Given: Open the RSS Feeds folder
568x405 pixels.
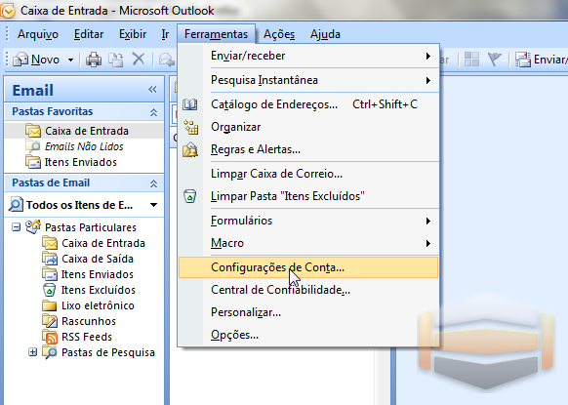Looking at the screenshot, I should (x=87, y=337).
